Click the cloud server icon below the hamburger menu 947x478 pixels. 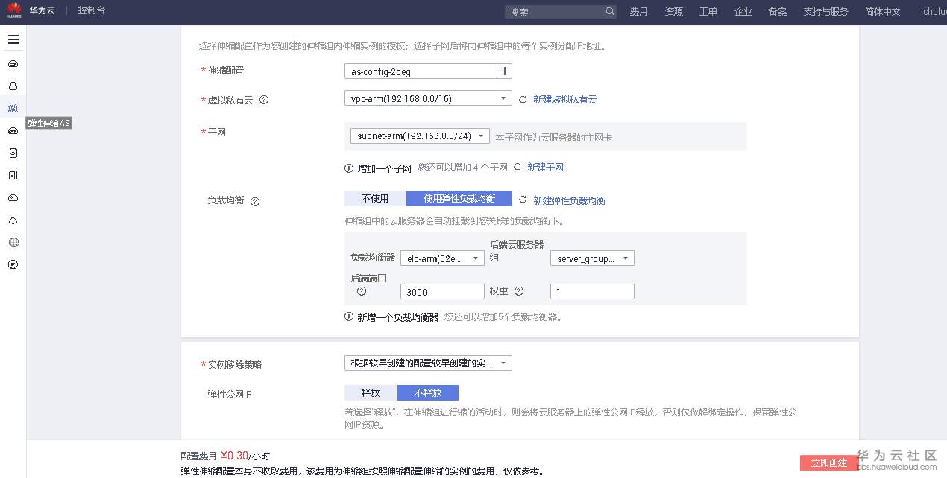[13, 63]
